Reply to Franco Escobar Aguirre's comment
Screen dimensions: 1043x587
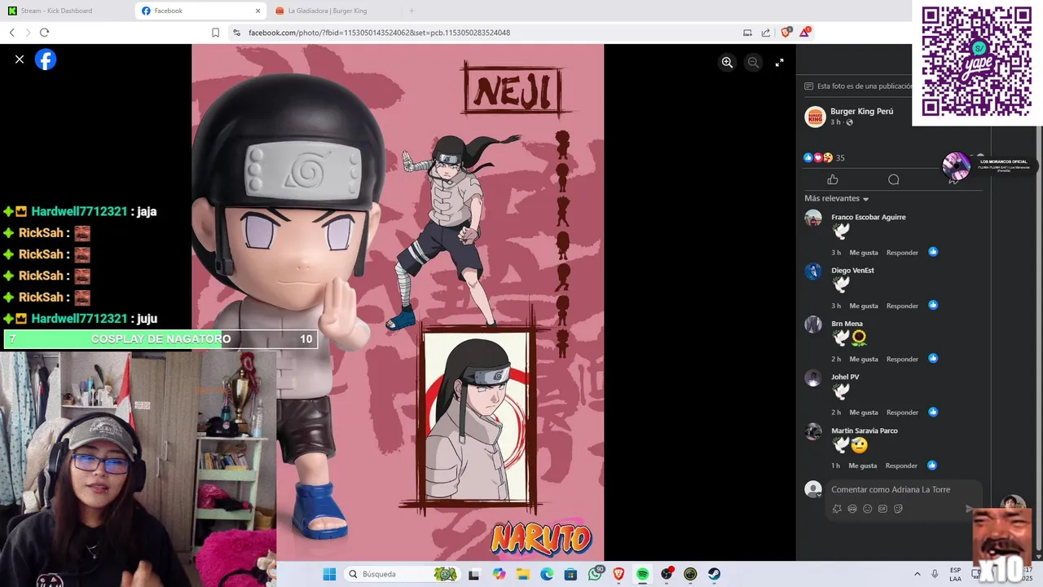pyautogui.click(x=902, y=253)
